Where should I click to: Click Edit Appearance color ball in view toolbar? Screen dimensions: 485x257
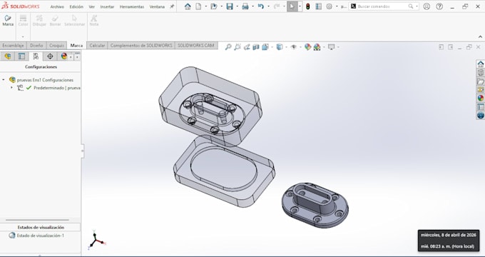pos(307,46)
